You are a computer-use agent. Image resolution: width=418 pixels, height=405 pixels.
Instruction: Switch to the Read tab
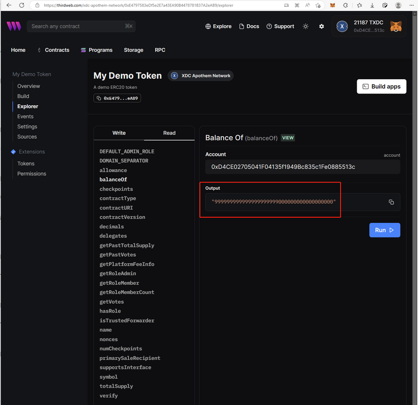(x=169, y=133)
